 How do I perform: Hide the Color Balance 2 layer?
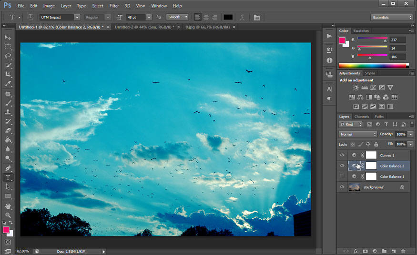(342, 166)
